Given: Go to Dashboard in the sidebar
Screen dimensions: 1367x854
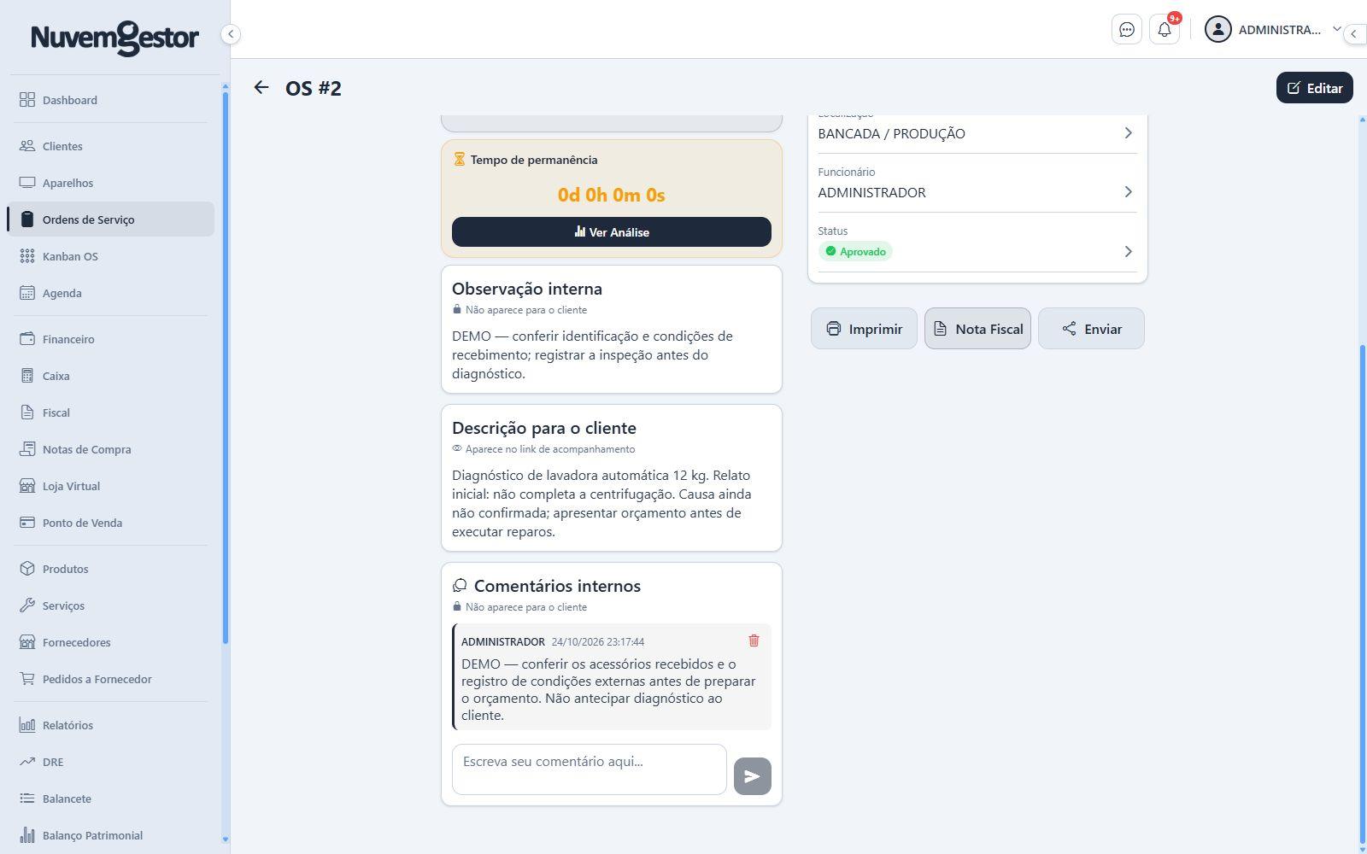Looking at the screenshot, I should tap(110, 100).
